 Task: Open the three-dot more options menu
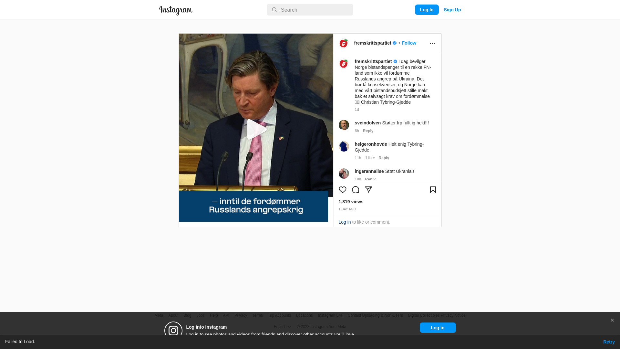point(432,43)
